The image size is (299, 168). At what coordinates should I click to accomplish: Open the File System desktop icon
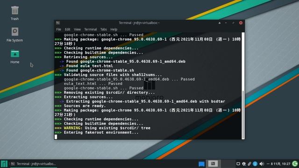coord(14,34)
